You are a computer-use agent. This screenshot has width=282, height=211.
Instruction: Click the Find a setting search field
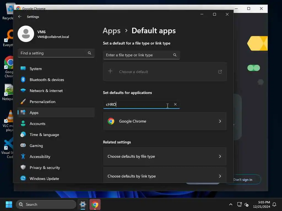tap(56, 53)
